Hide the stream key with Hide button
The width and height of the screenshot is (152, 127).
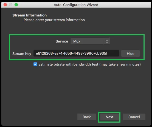pyautogui.click(x=131, y=53)
